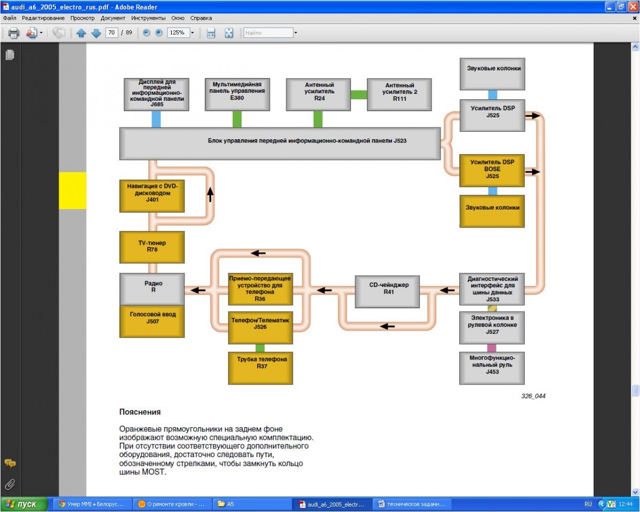This screenshot has width=640, height=512.
Task: Select the fit-width scrolling mode icon
Action: pos(211,33)
